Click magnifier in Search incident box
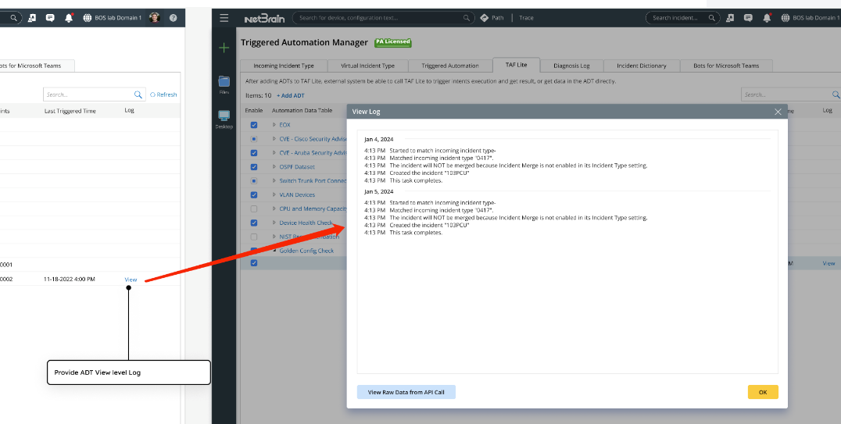Image resolution: width=841 pixels, height=424 pixels. click(712, 18)
